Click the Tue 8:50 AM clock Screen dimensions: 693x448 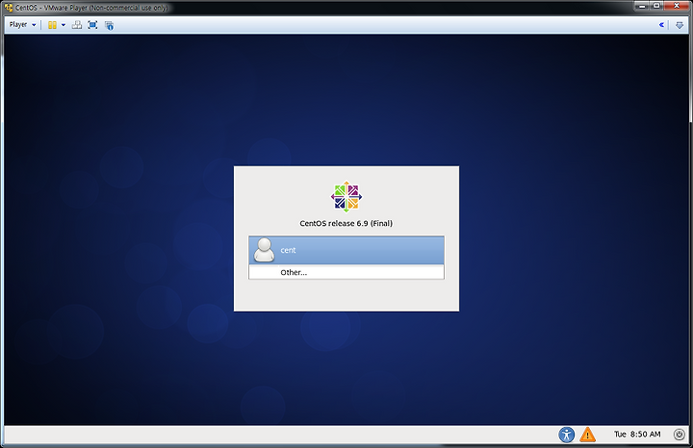coord(637,435)
